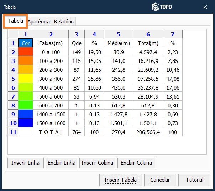The image size is (215, 191).
Task: Click the Inserir Linha button
Action: [x=26, y=163]
